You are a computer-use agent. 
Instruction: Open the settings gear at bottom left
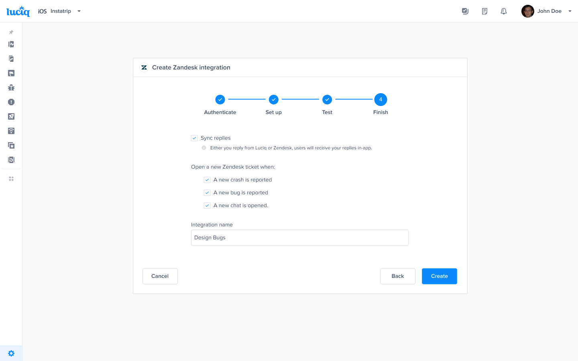tap(11, 353)
